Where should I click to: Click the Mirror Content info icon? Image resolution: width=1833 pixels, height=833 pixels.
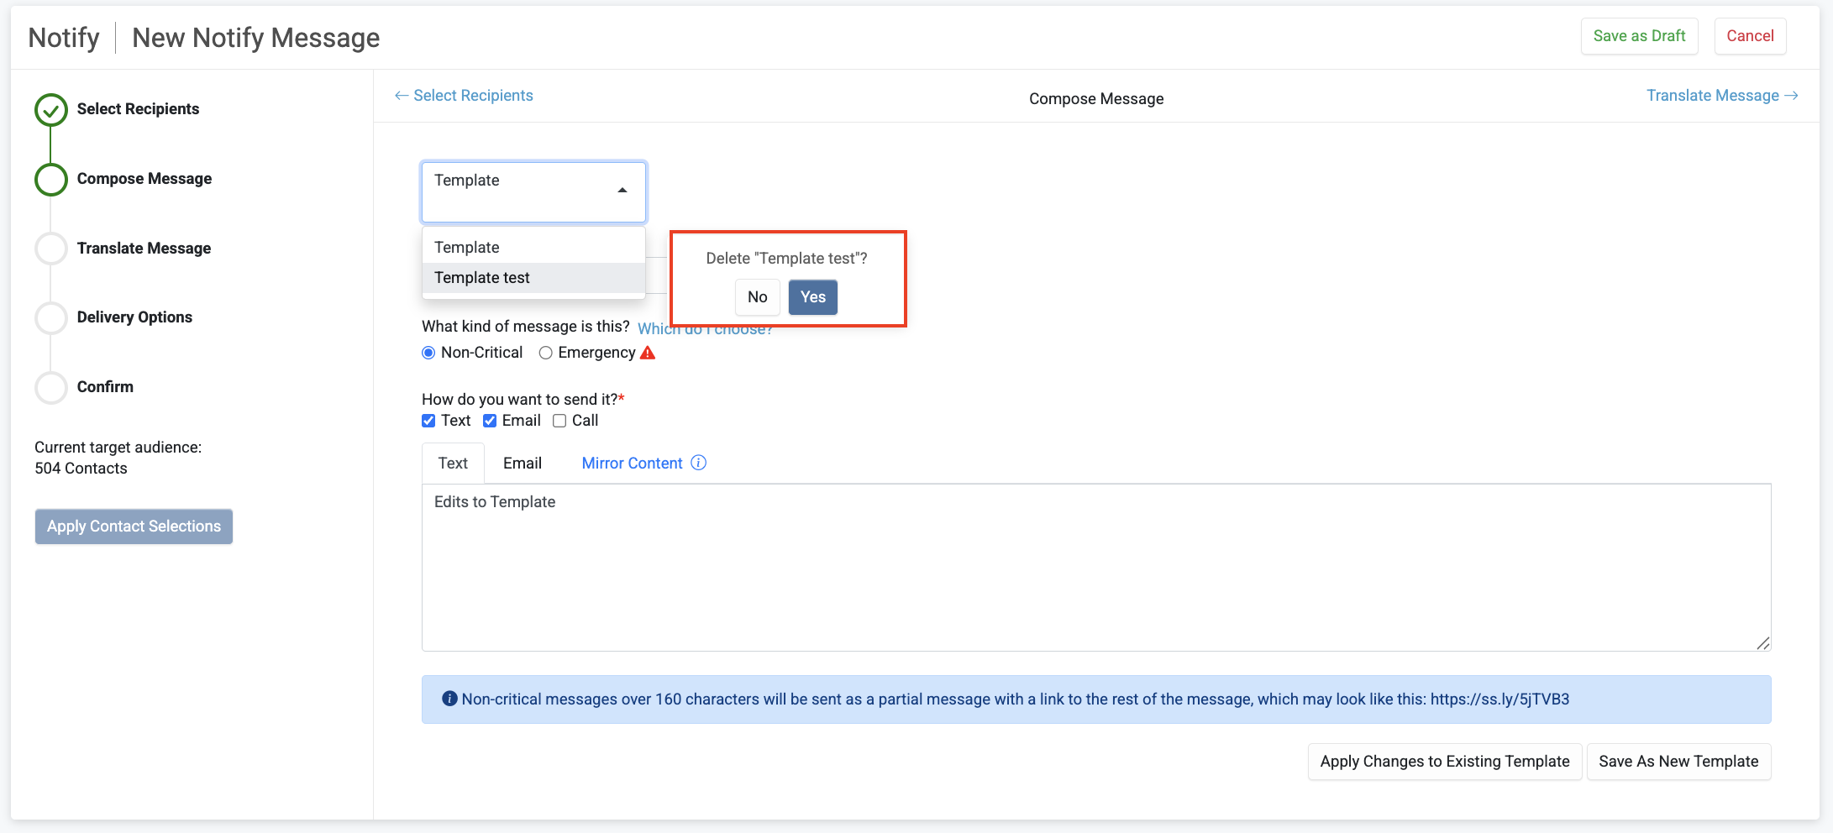pyautogui.click(x=698, y=463)
